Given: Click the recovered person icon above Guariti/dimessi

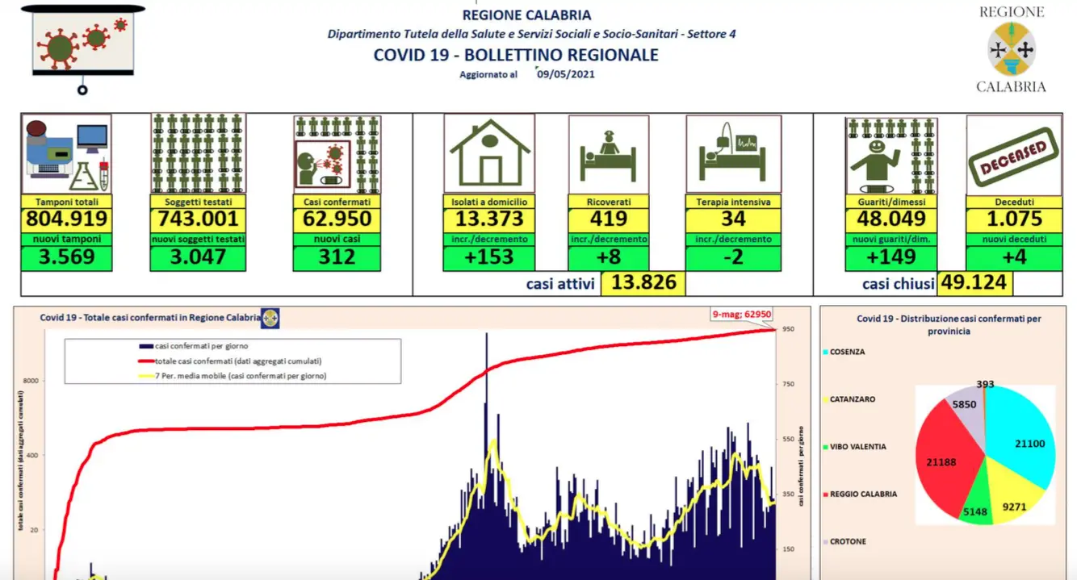Looking at the screenshot, I should 891,156.
